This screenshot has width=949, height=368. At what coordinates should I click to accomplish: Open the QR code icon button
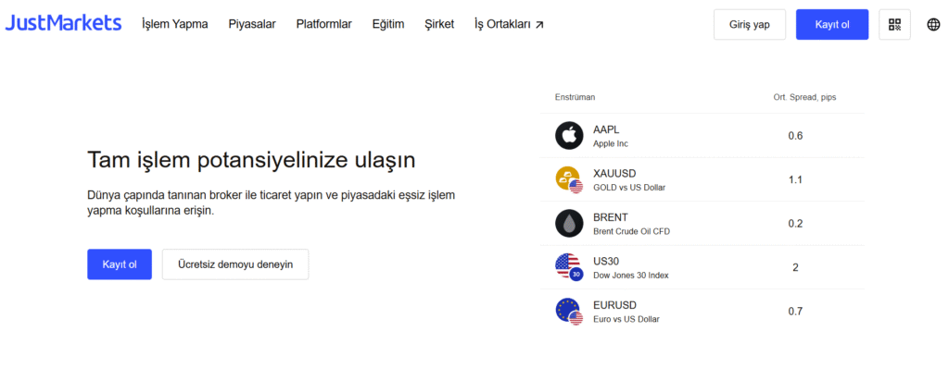pos(894,24)
